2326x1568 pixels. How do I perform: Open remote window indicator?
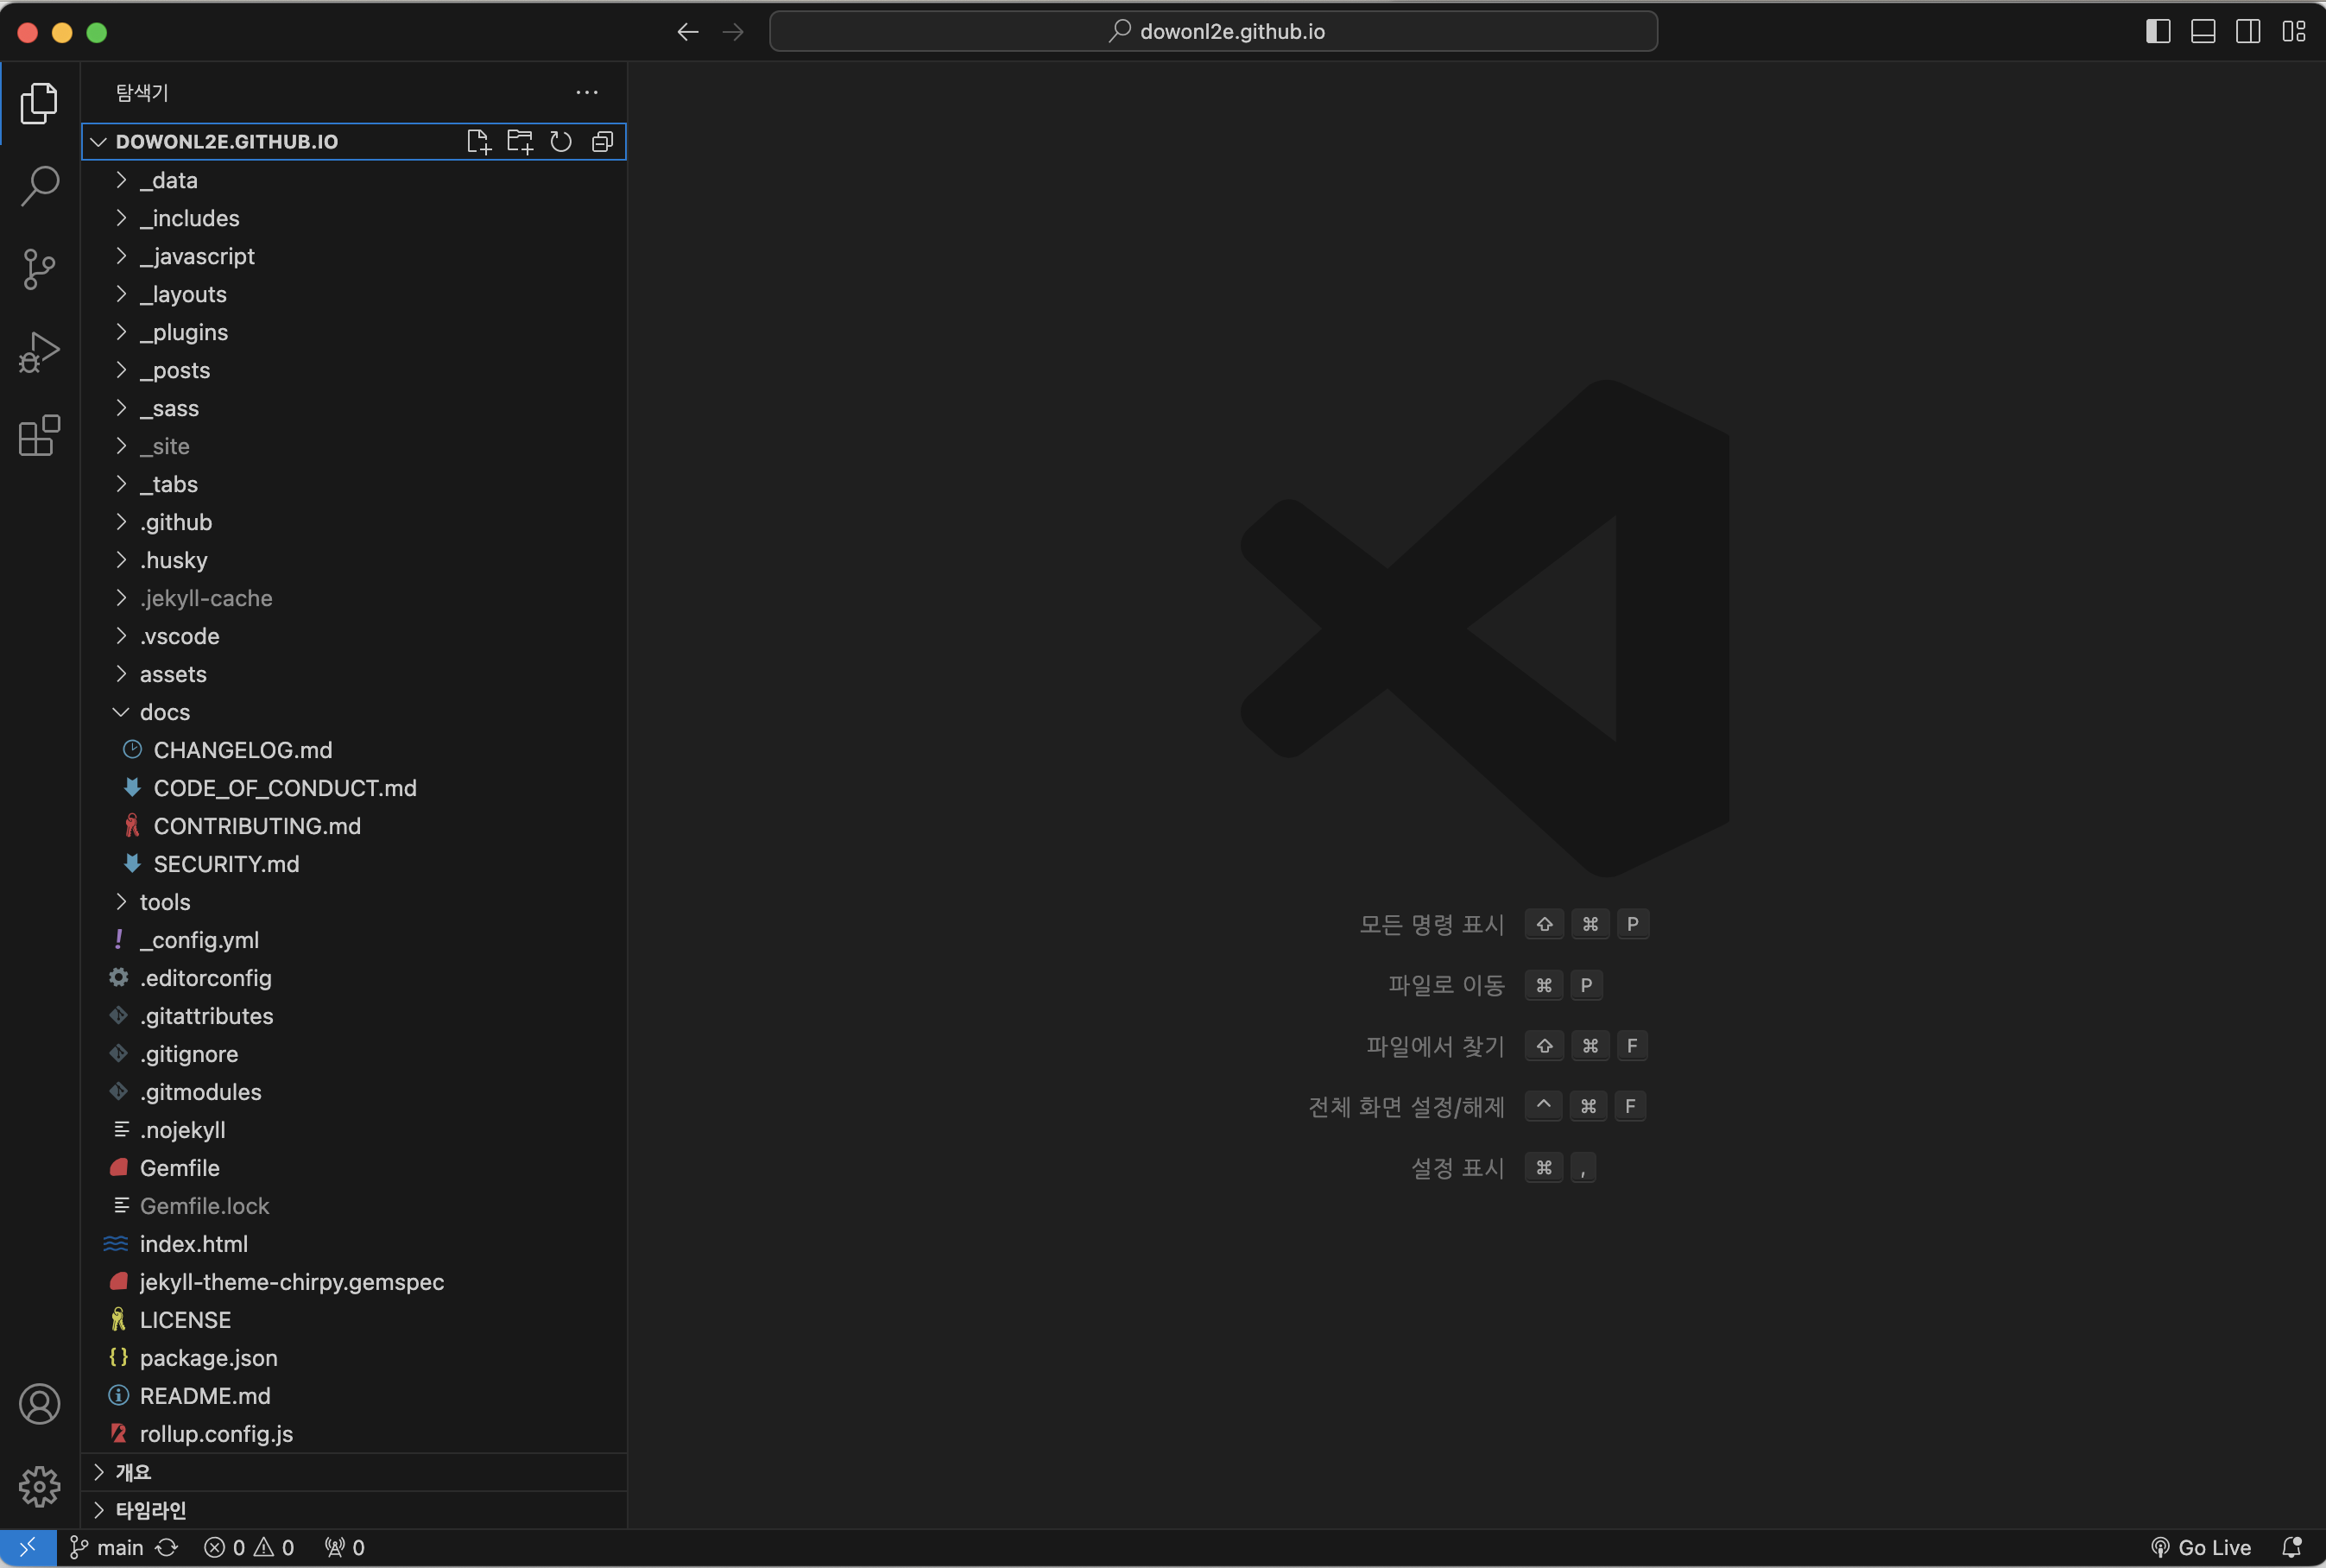(x=28, y=1547)
